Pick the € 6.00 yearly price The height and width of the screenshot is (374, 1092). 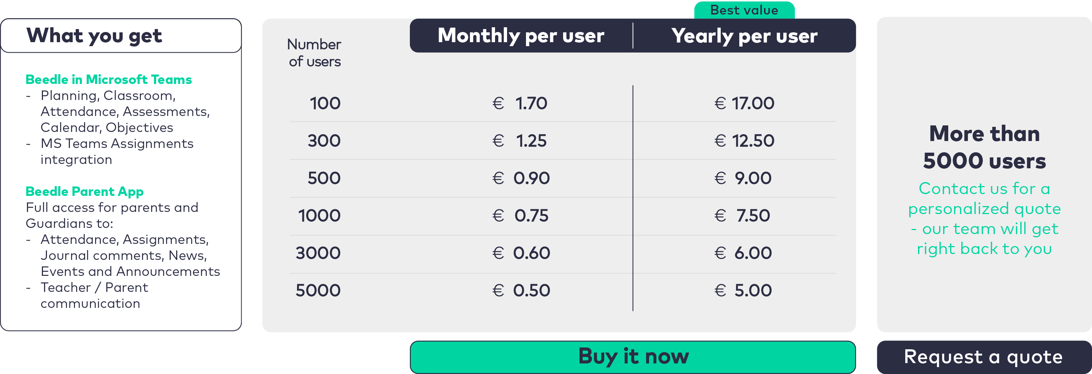pos(743,253)
